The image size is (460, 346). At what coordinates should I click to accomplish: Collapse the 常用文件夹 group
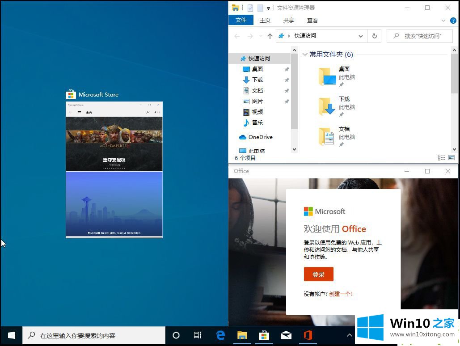pos(305,55)
